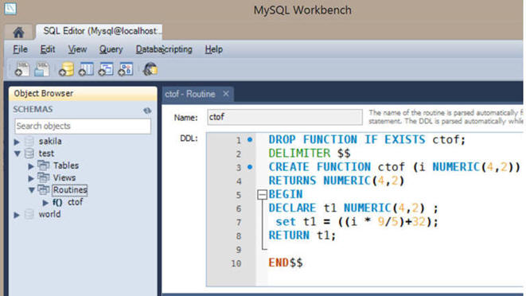The image size is (526, 296).
Task: Open the Query menu
Action: (x=111, y=49)
